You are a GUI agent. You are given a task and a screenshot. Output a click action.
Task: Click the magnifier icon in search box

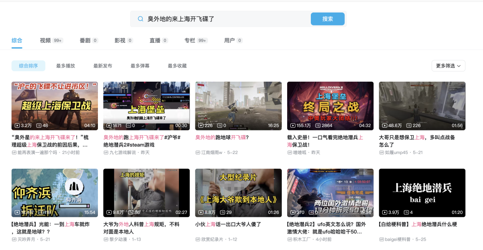click(140, 19)
